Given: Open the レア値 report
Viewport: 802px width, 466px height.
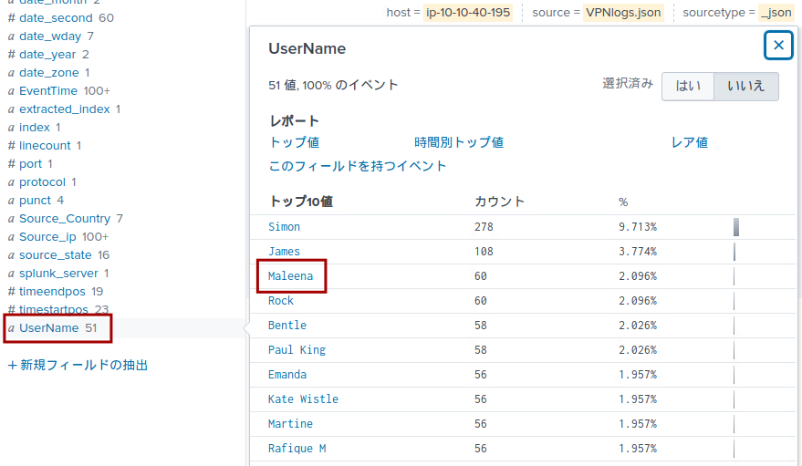Looking at the screenshot, I should [x=690, y=142].
